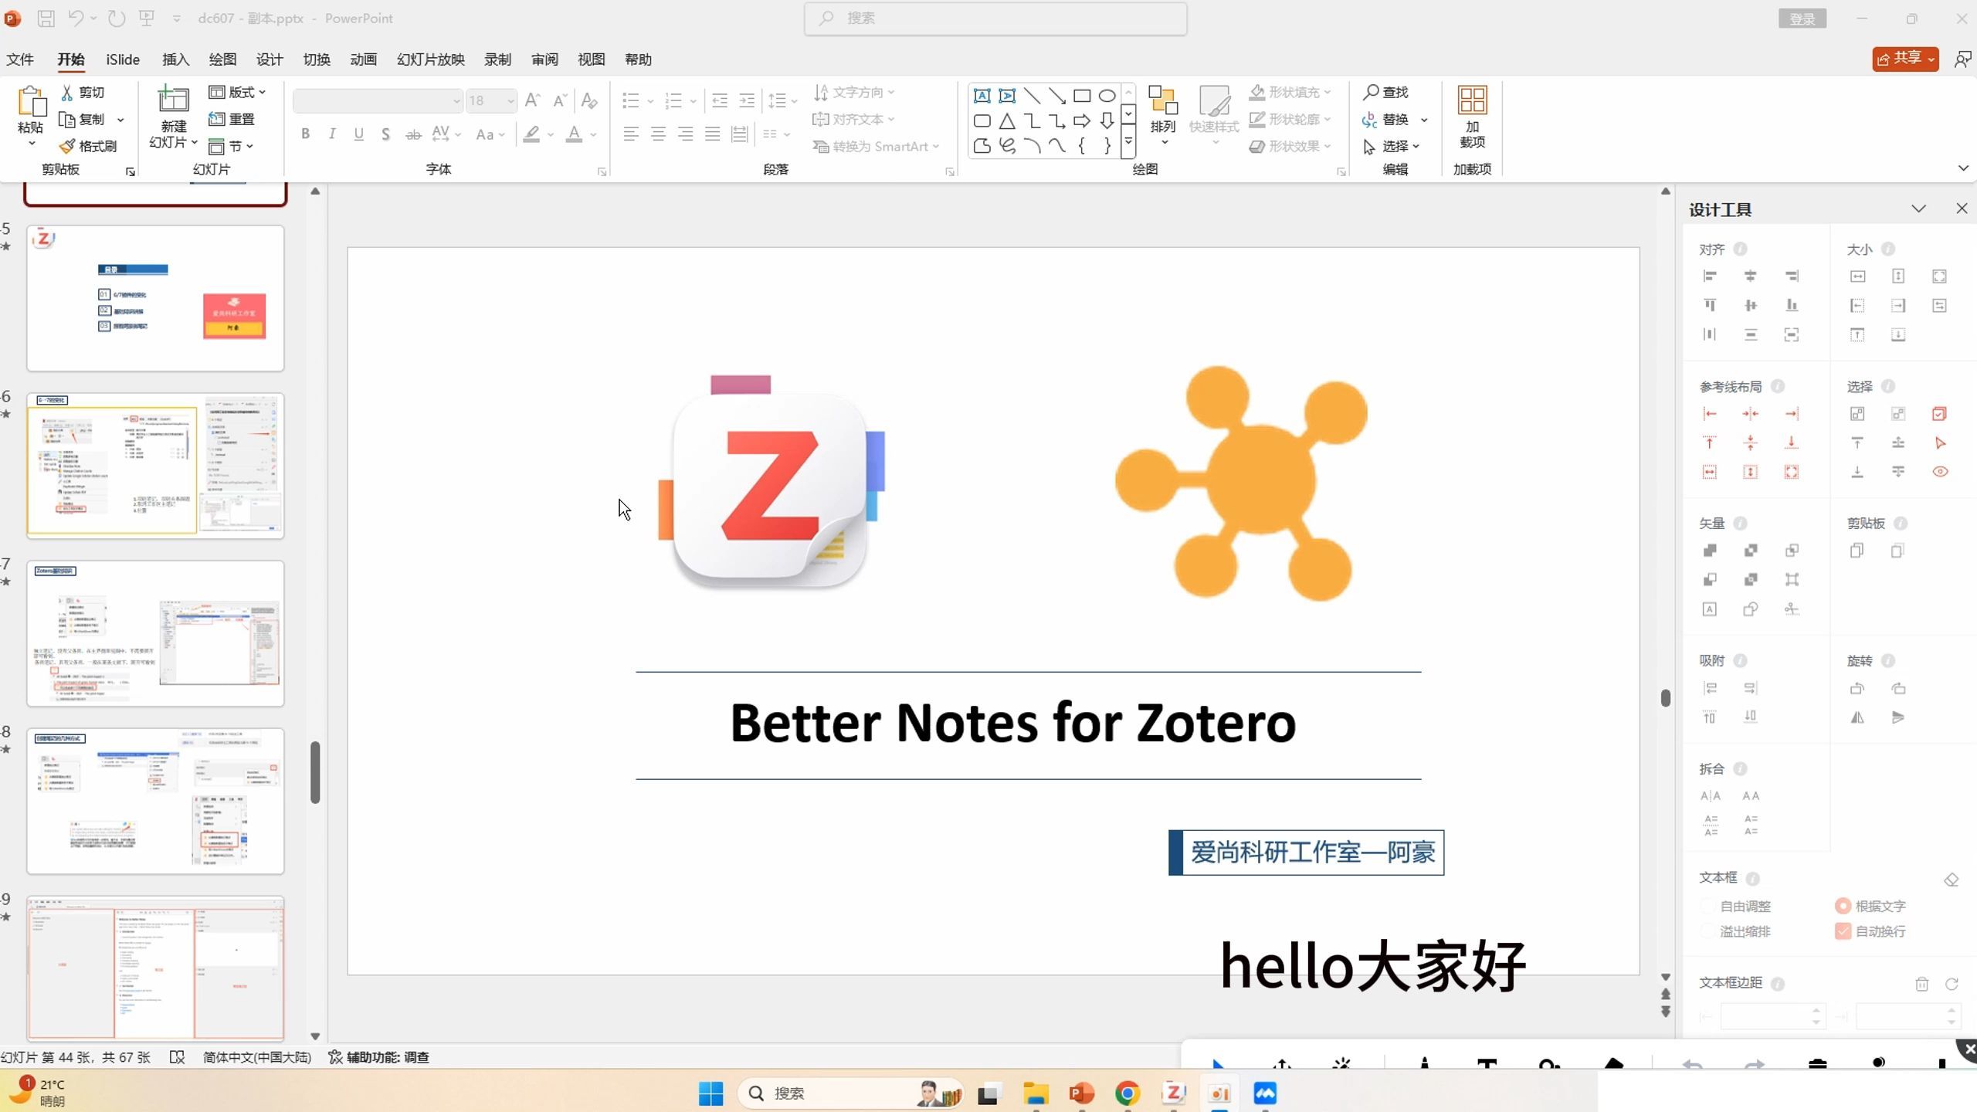Click the Increase font size icon
1977x1112 pixels.
pyautogui.click(x=532, y=100)
